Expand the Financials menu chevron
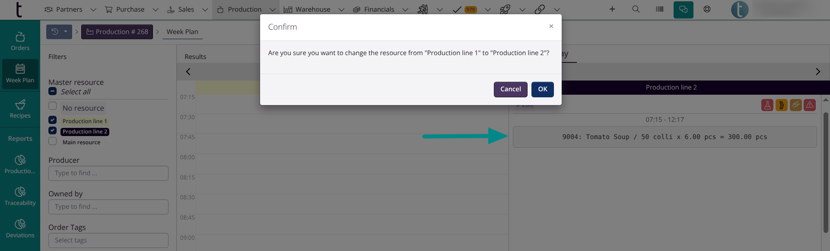830x251 pixels. coord(405,9)
